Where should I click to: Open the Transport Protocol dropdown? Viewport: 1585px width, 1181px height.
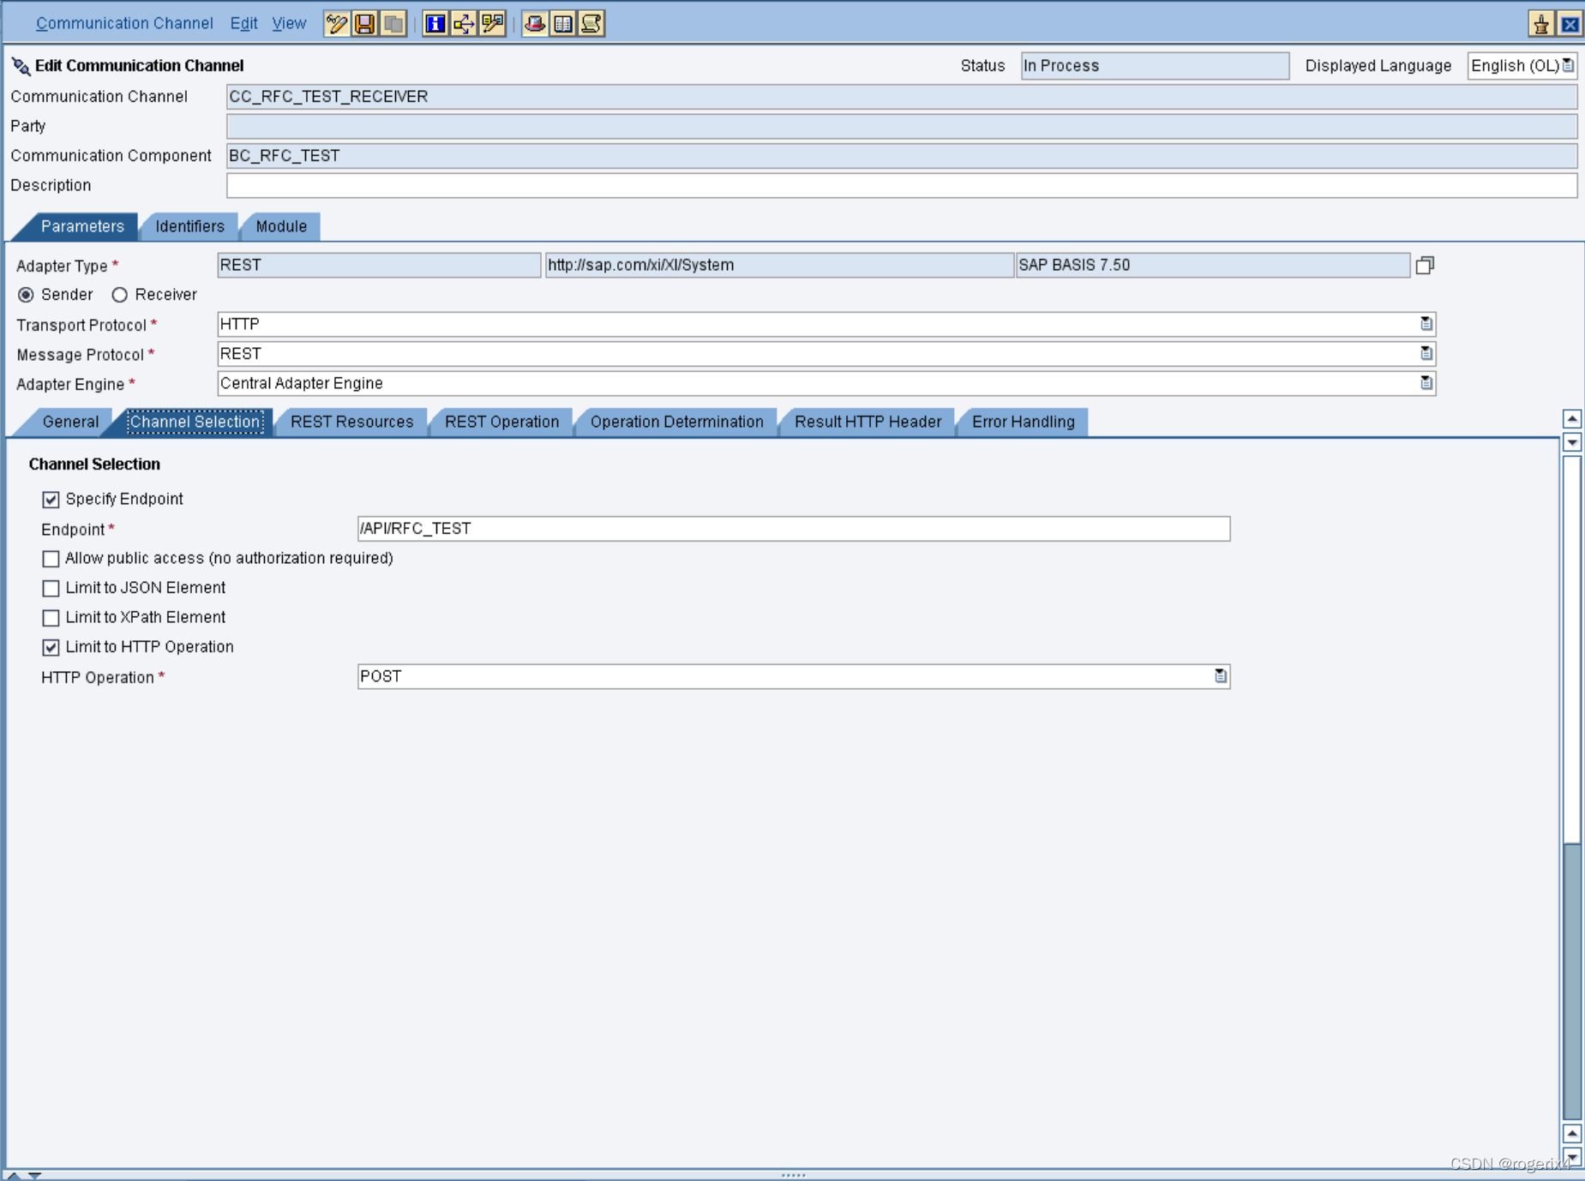[1426, 324]
